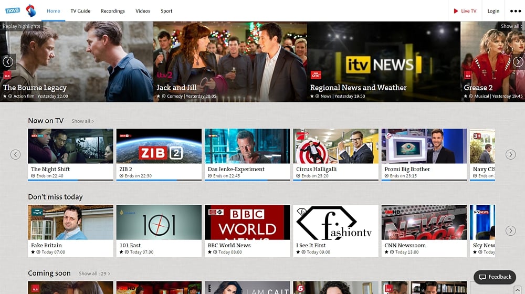Image resolution: width=525 pixels, height=294 pixels.
Task: Click the Das Jenke-Experiment progress bar
Action: (247, 180)
